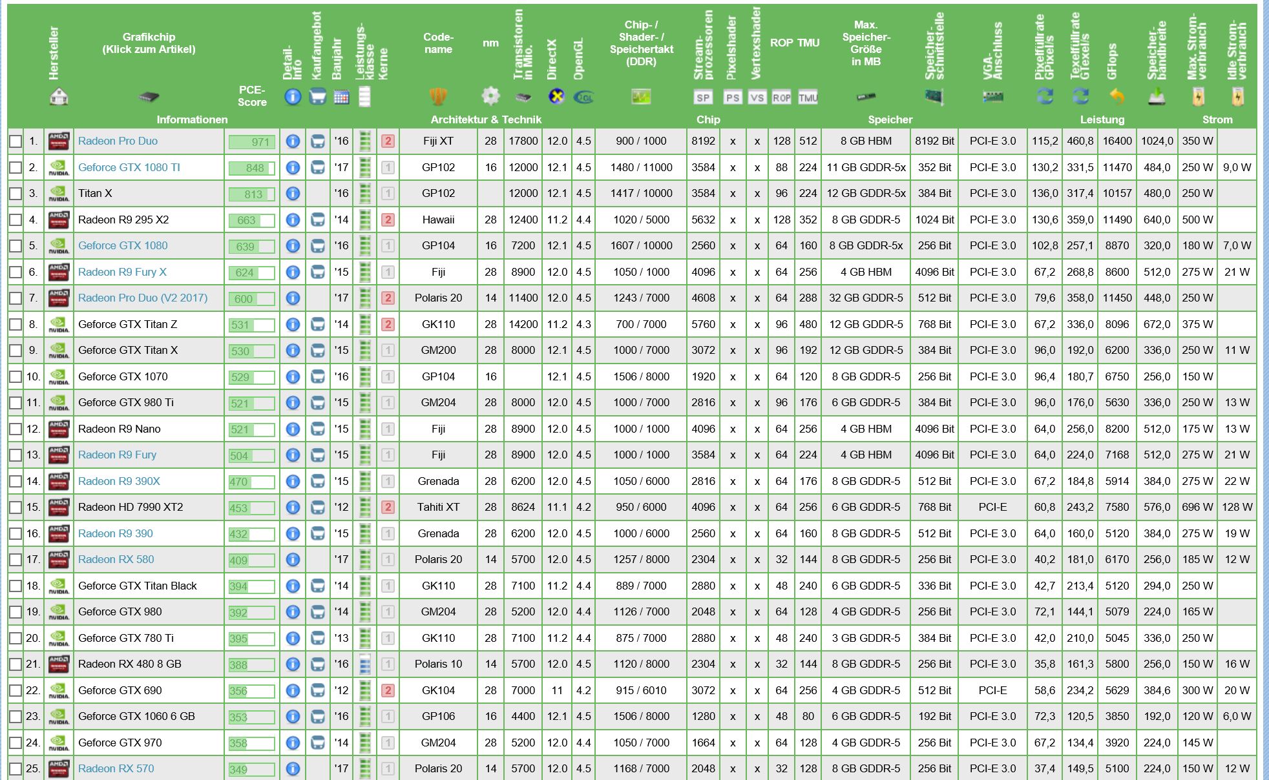This screenshot has width=1269, height=780.
Task: Click the shopping cart for Geforce GTX 1080 TI
Action: [317, 168]
